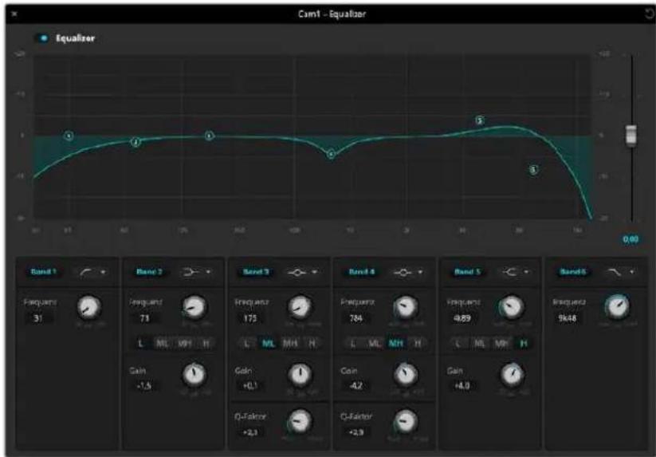656x457 pixels.
Task: Click graph handle 1 on the EQ curve
Action: 69,136
